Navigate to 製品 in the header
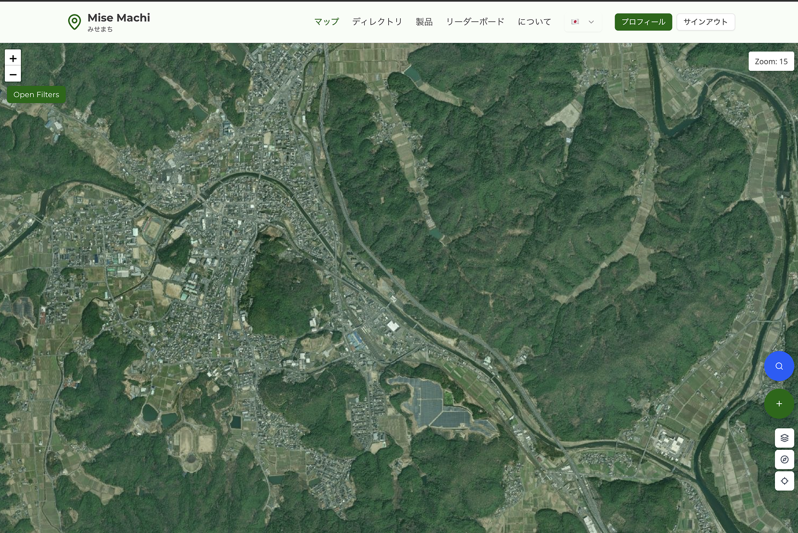The image size is (798, 533). coord(424,21)
